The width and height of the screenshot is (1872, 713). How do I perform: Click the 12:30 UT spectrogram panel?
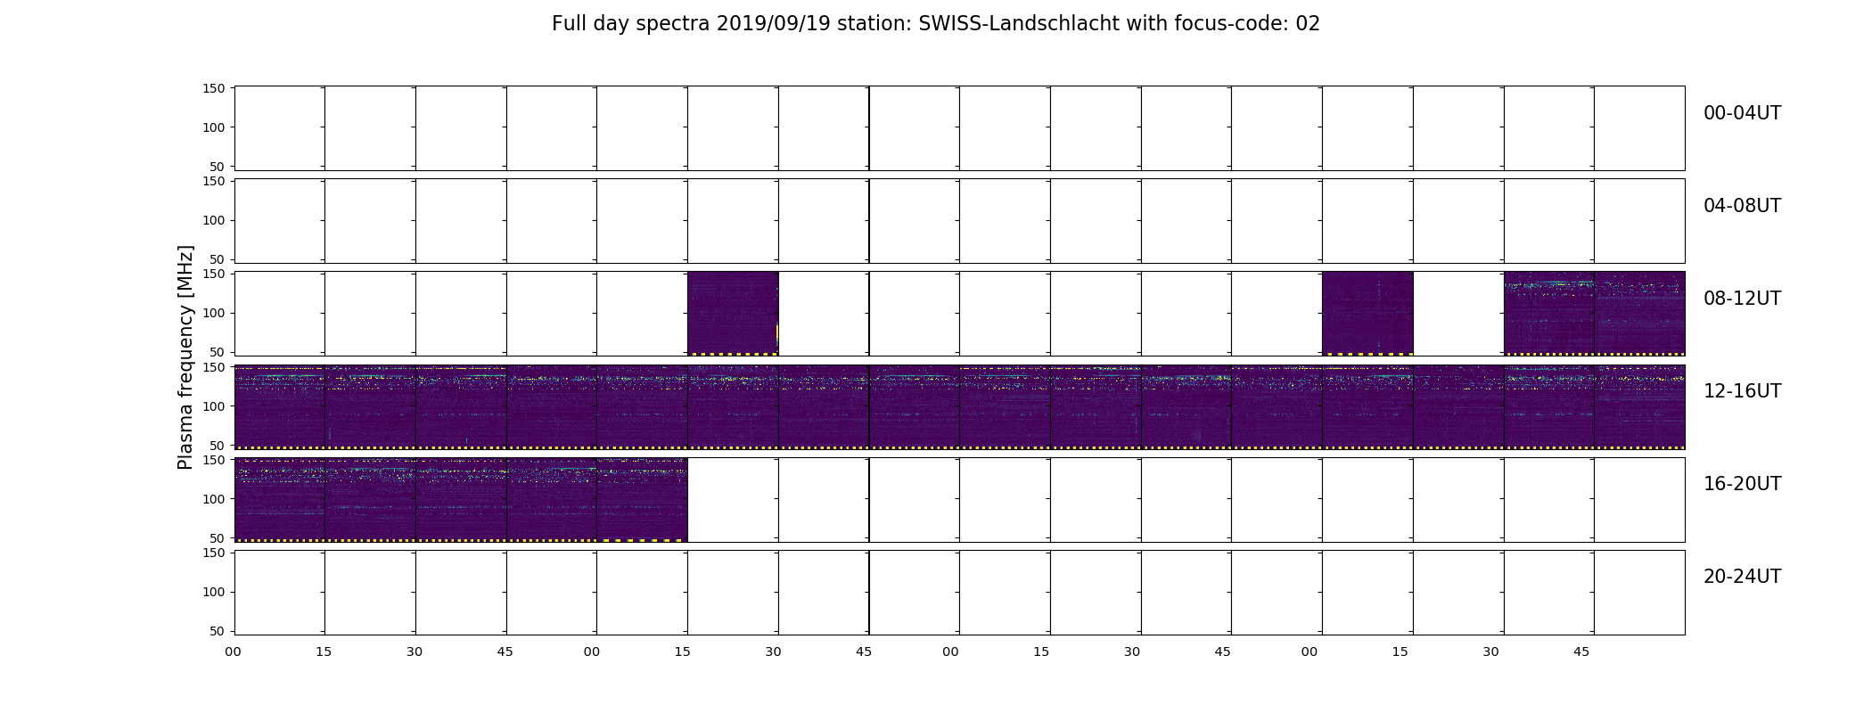(461, 406)
